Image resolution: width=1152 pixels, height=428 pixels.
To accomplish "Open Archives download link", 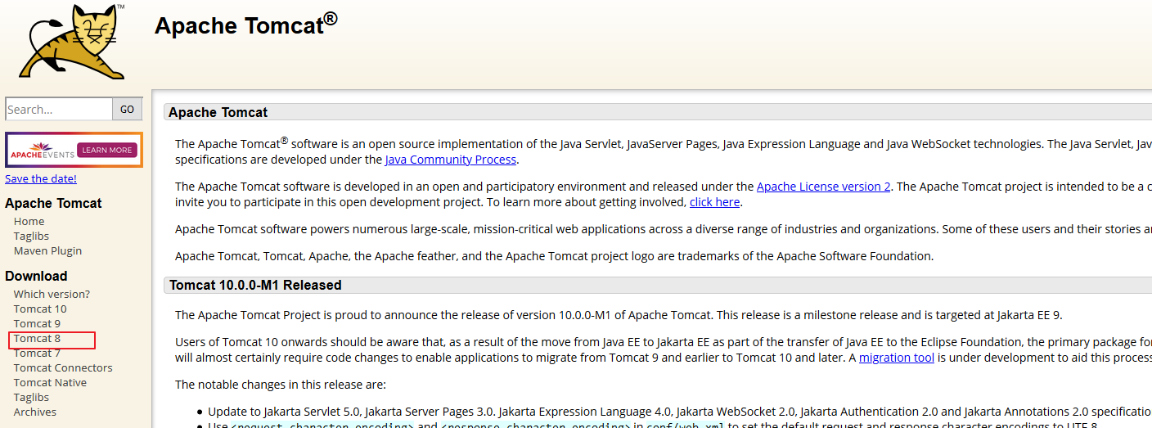I will pyautogui.click(x=35, y=412).
